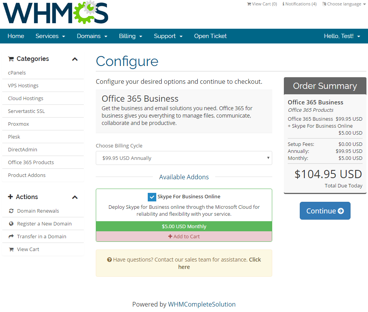
Task: Click the Configure page heading
Action: point(127,62)
